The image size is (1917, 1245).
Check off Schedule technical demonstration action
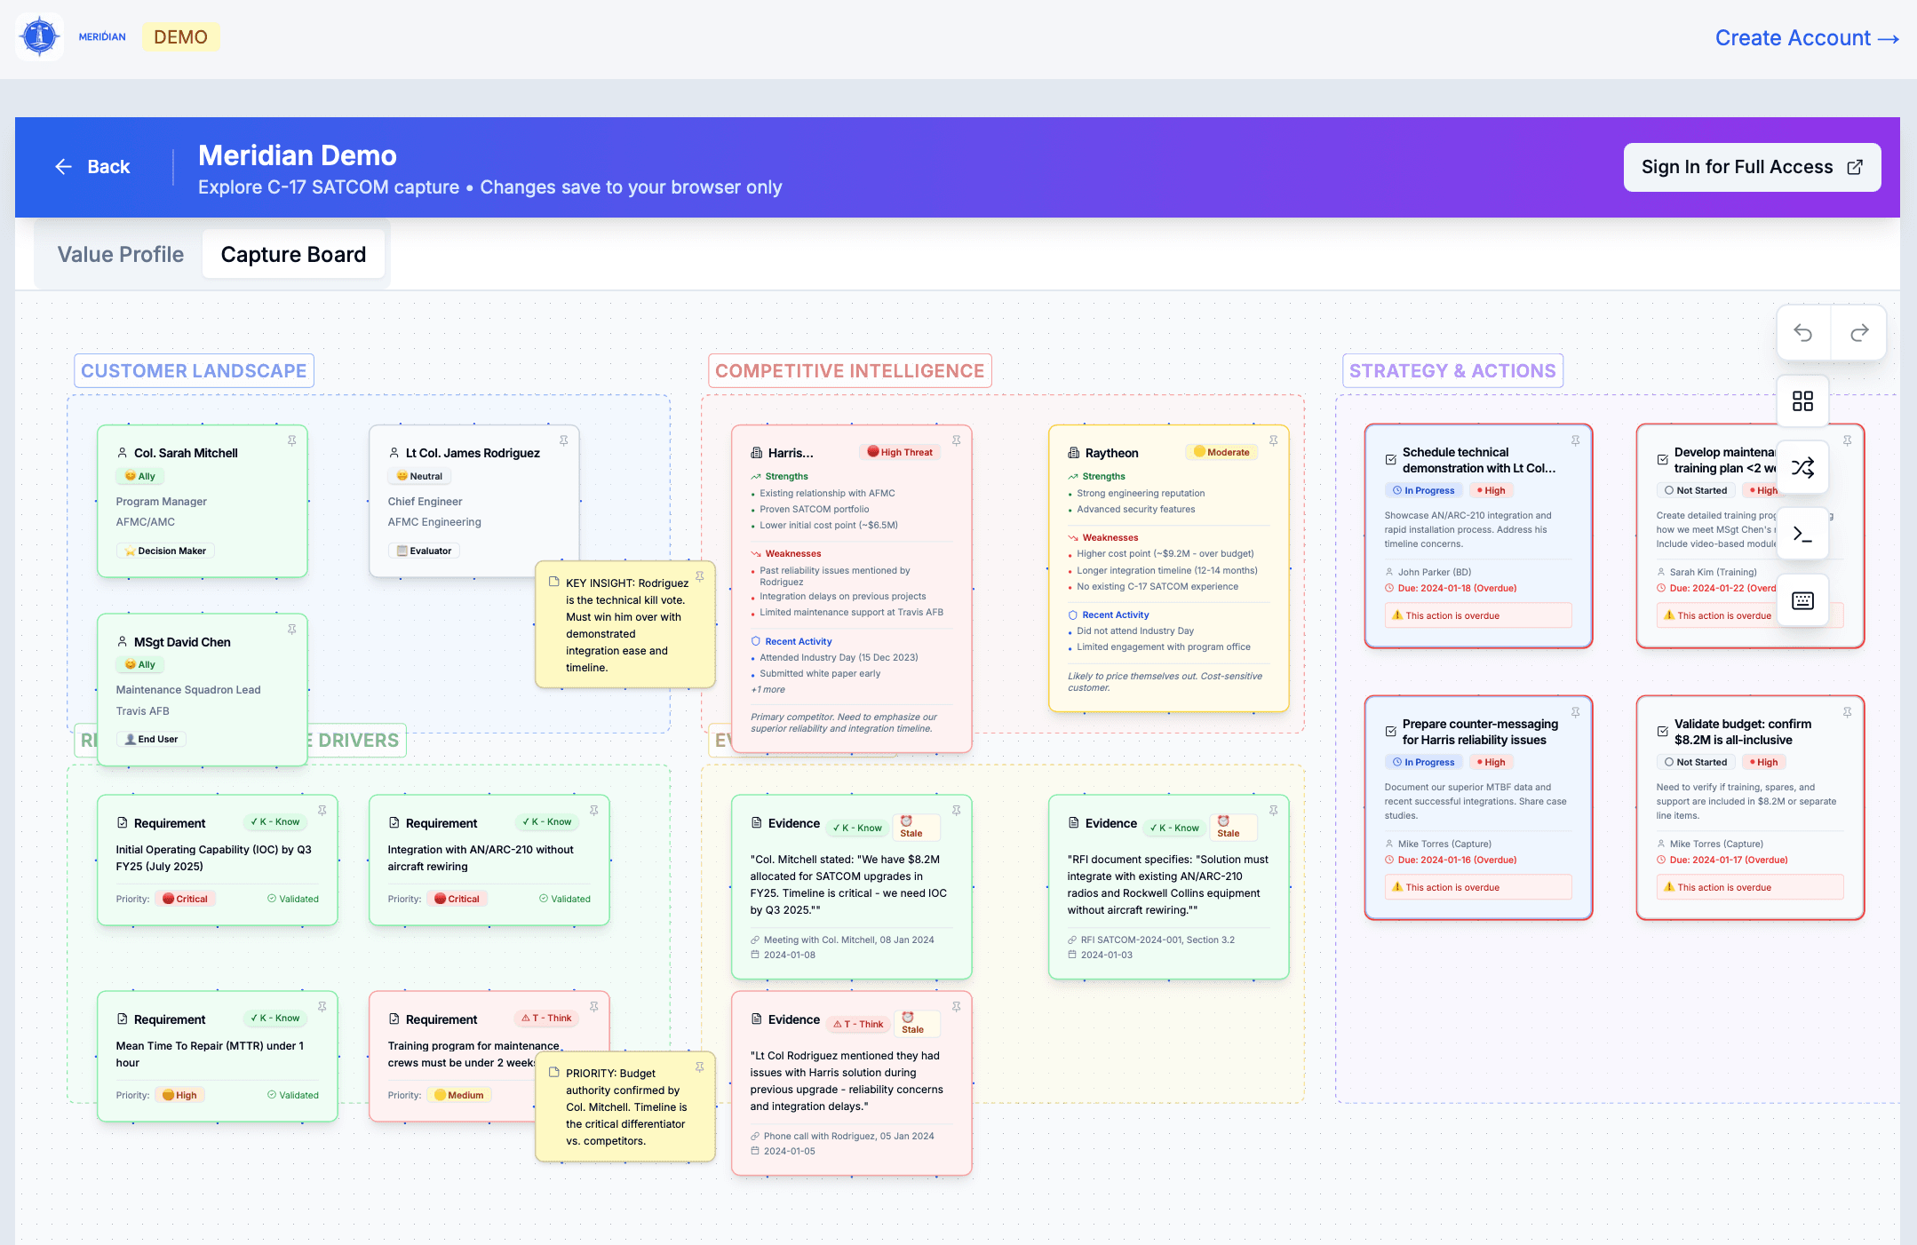[1390, 460]
